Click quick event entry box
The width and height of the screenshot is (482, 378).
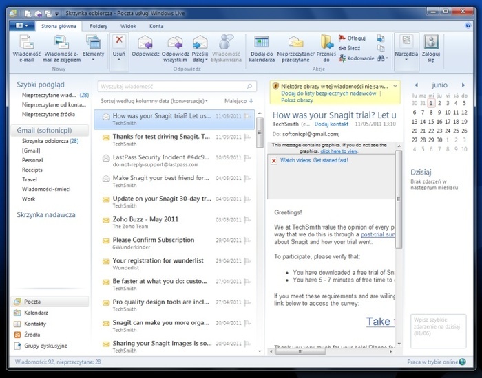[439, 331]
